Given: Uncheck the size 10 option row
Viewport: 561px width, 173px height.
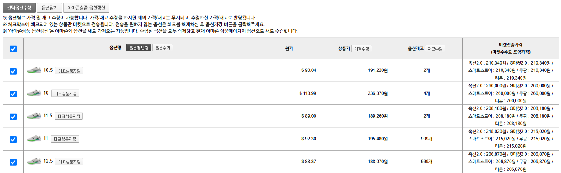Looking at the screenshot, I should point(13,94).
